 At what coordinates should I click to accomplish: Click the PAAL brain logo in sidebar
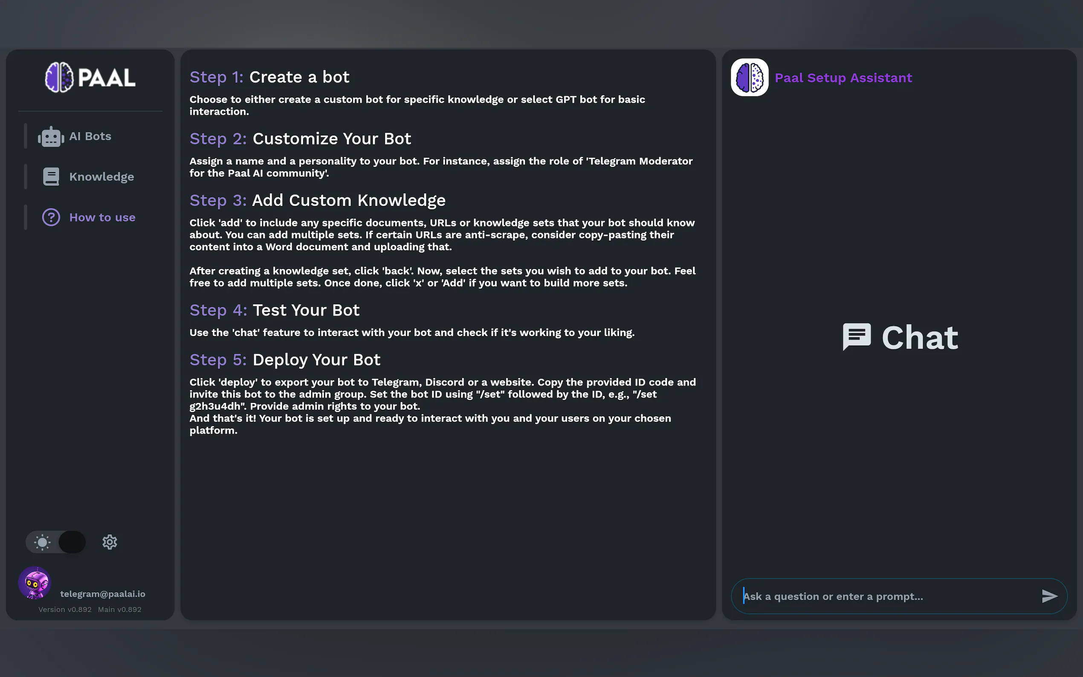(59, 78)
